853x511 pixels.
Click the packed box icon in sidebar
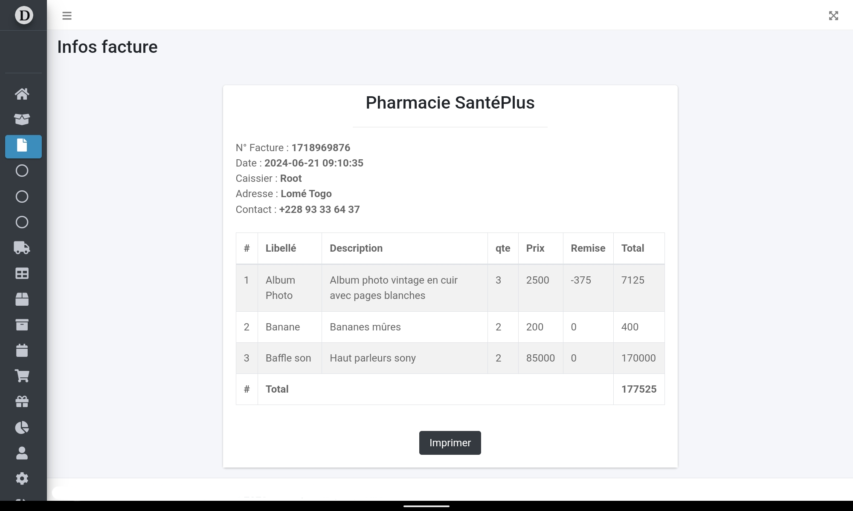(x=22, y=299)
